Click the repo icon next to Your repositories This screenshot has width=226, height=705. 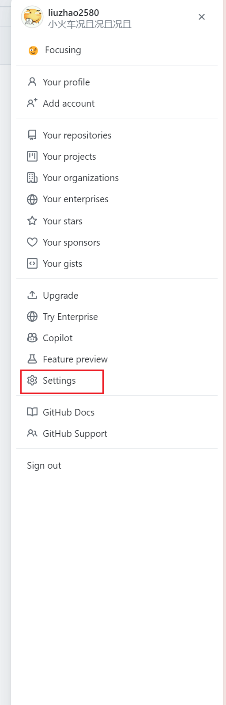tap(32, 135)
